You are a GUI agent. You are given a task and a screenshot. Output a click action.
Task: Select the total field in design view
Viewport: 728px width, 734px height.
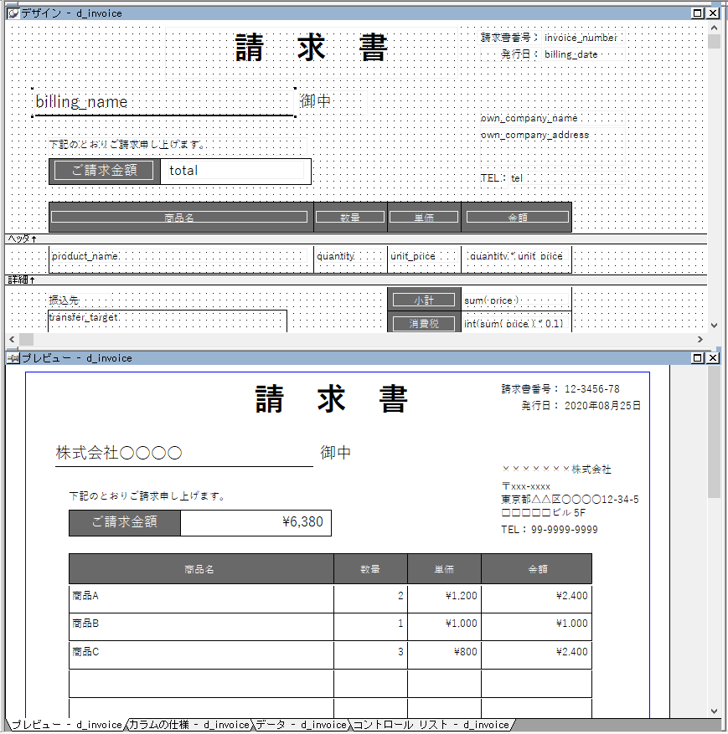(x=235, y=171)
